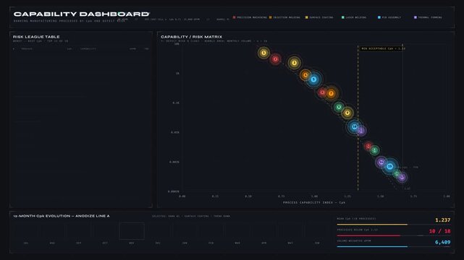The height and width of the screenshot is (260, 464).
Task: Click the Capability Dashboard title
Action: tap(81, 14)
